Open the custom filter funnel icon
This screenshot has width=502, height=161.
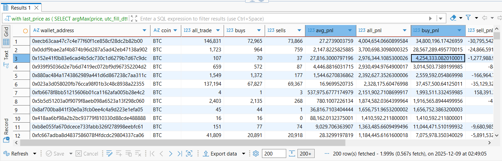(468, 18)
